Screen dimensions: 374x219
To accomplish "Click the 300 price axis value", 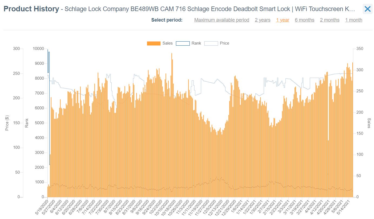I will 16,49.
